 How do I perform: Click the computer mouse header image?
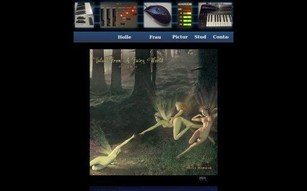(x=158, y=15)
